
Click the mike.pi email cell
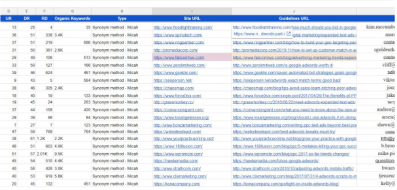[376, 154]
